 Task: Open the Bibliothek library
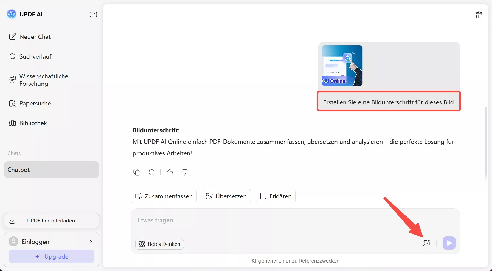coord(33,123)
